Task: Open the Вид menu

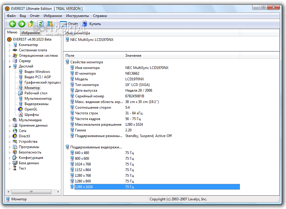Action: (x=23, y=16)
